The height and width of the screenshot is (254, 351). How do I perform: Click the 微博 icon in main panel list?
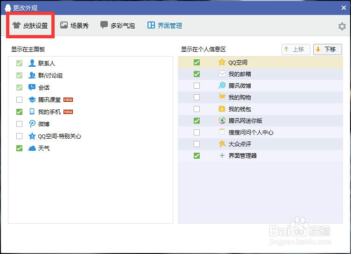coord(32,124)
